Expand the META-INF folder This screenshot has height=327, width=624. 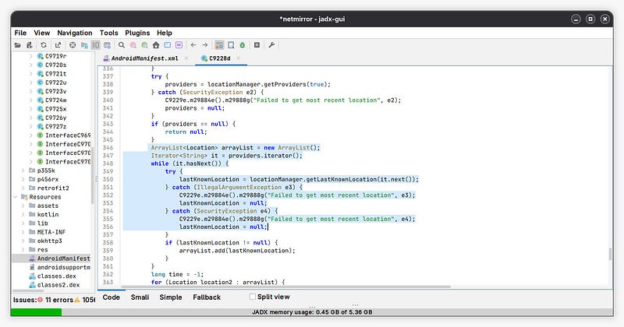(23, 232)
